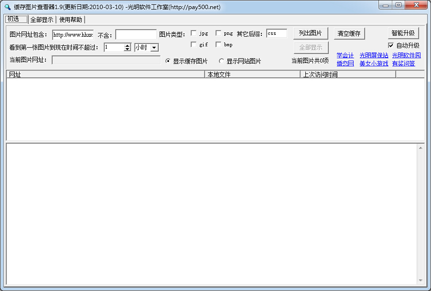This screenshot has height=291, width=431.
Task: Tick the png checkbox
Action: 218,33
